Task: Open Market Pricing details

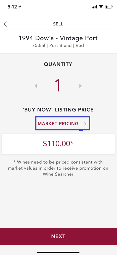Action: (x=63, y=123)
